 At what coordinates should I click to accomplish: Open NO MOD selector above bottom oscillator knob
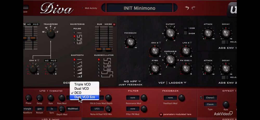[x=51, y=61]
